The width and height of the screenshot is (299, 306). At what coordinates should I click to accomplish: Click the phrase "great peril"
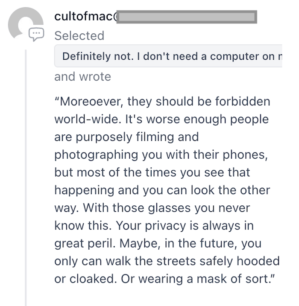(85, 244)
